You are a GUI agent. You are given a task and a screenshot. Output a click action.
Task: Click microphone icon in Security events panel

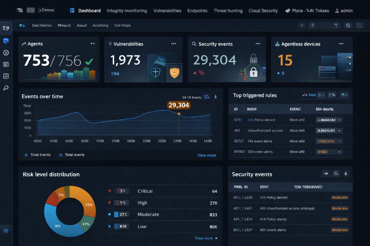pyautogui.click(x=346, y=174)
